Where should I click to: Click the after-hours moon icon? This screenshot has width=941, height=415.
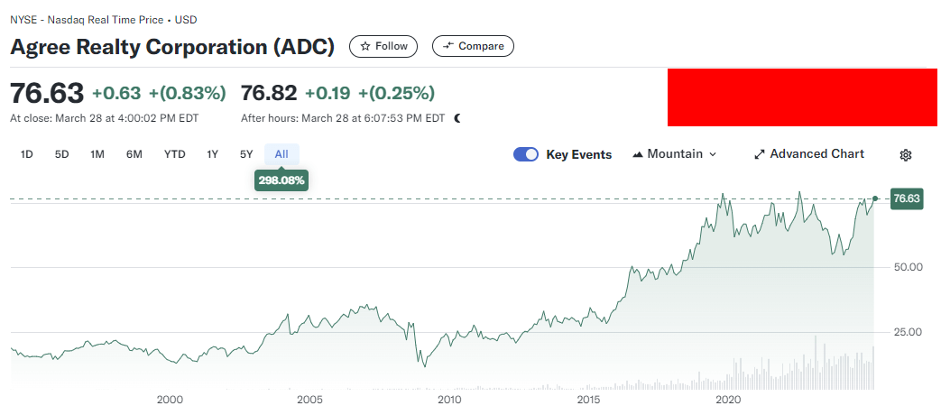(x=457, y=118)
